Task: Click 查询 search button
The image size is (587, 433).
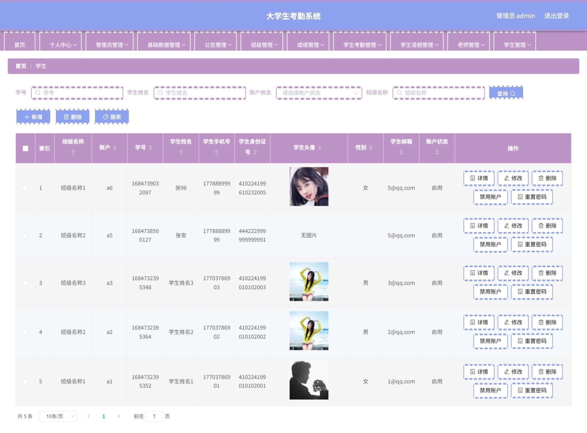Action: [x=506, y=93]
